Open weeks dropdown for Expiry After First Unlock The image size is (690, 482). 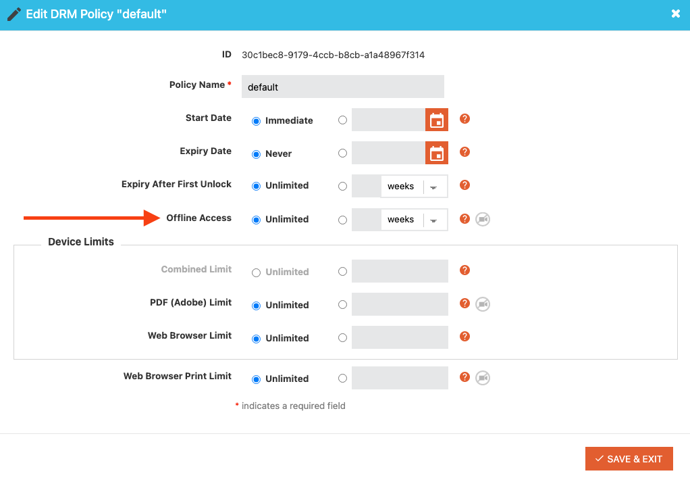click(x=414, y=187)
